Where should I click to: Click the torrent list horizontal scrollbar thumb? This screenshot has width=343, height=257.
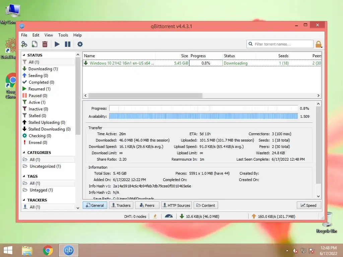click(x=145, y=95)
